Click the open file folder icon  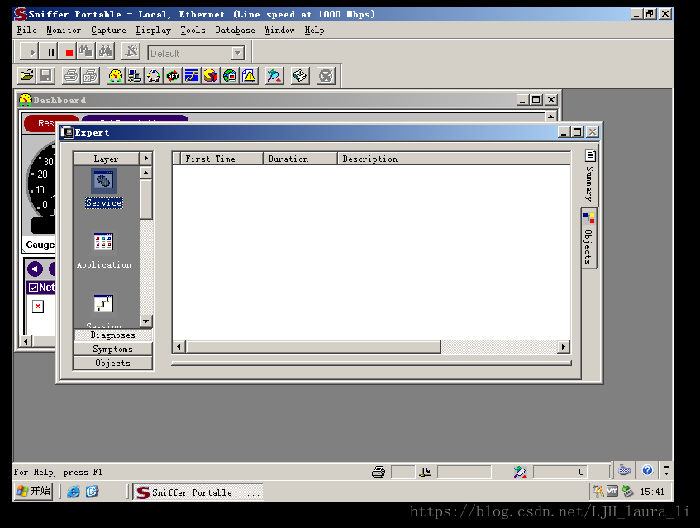26,76
